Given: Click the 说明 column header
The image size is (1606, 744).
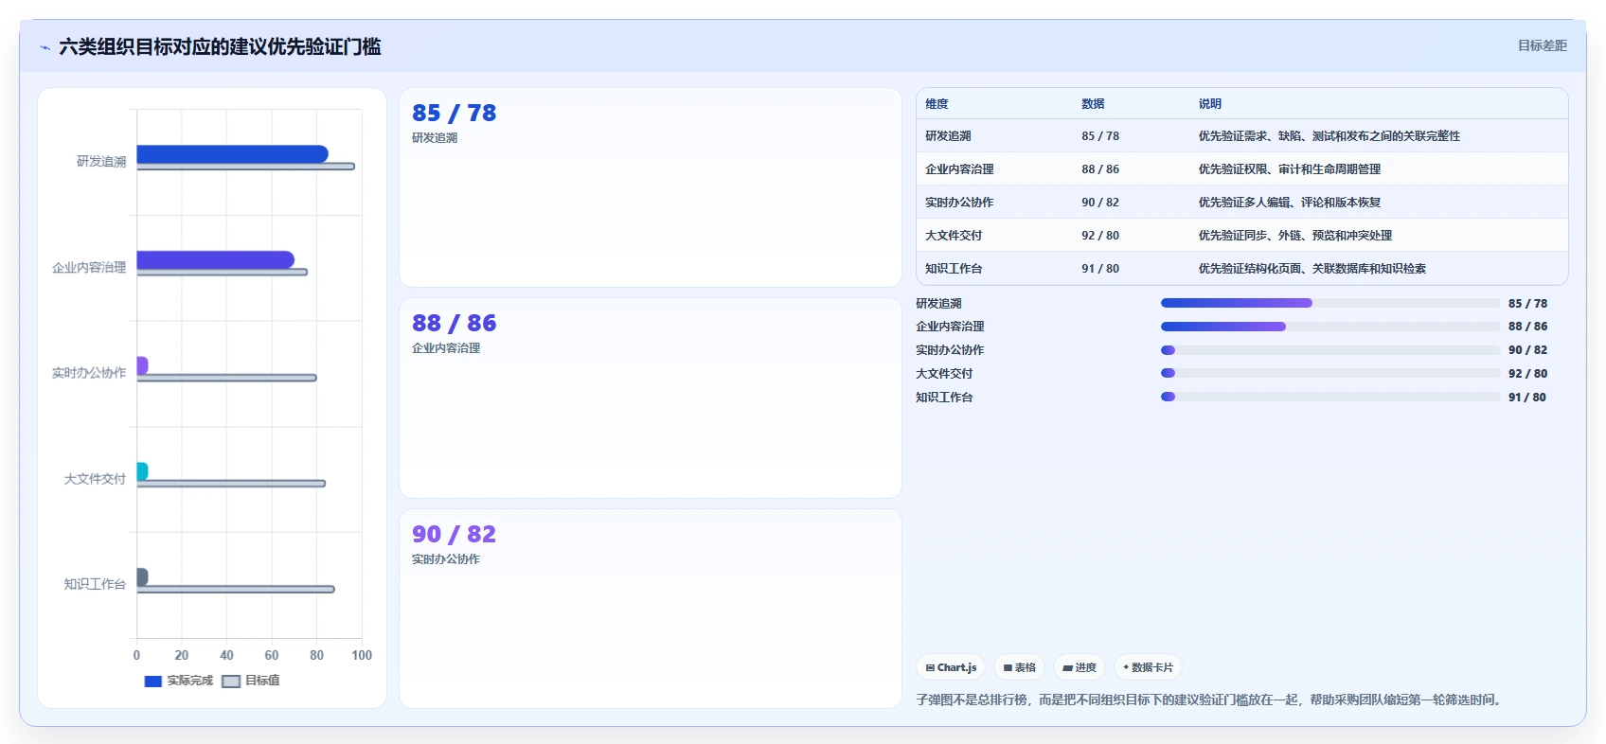Looking at the screenshot, I should point(1209,104).
